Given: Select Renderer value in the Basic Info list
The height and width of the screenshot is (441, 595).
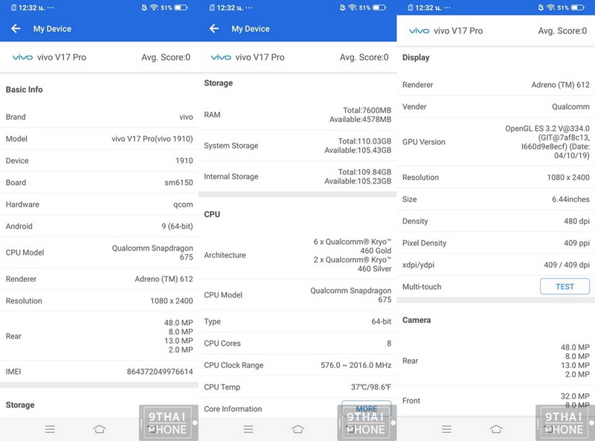Looking at the screenshot, I should coord(164,279).
